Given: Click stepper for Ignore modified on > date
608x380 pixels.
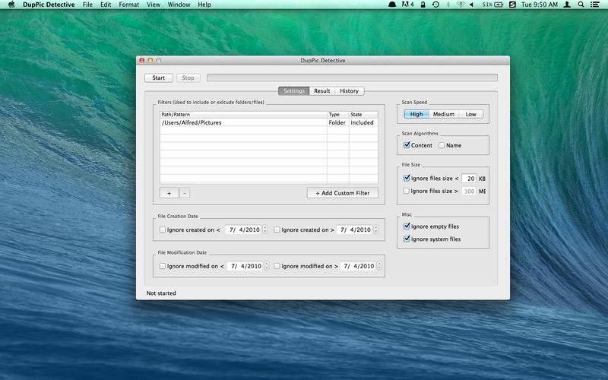Looking at the screenshot, I should [379, 266].
